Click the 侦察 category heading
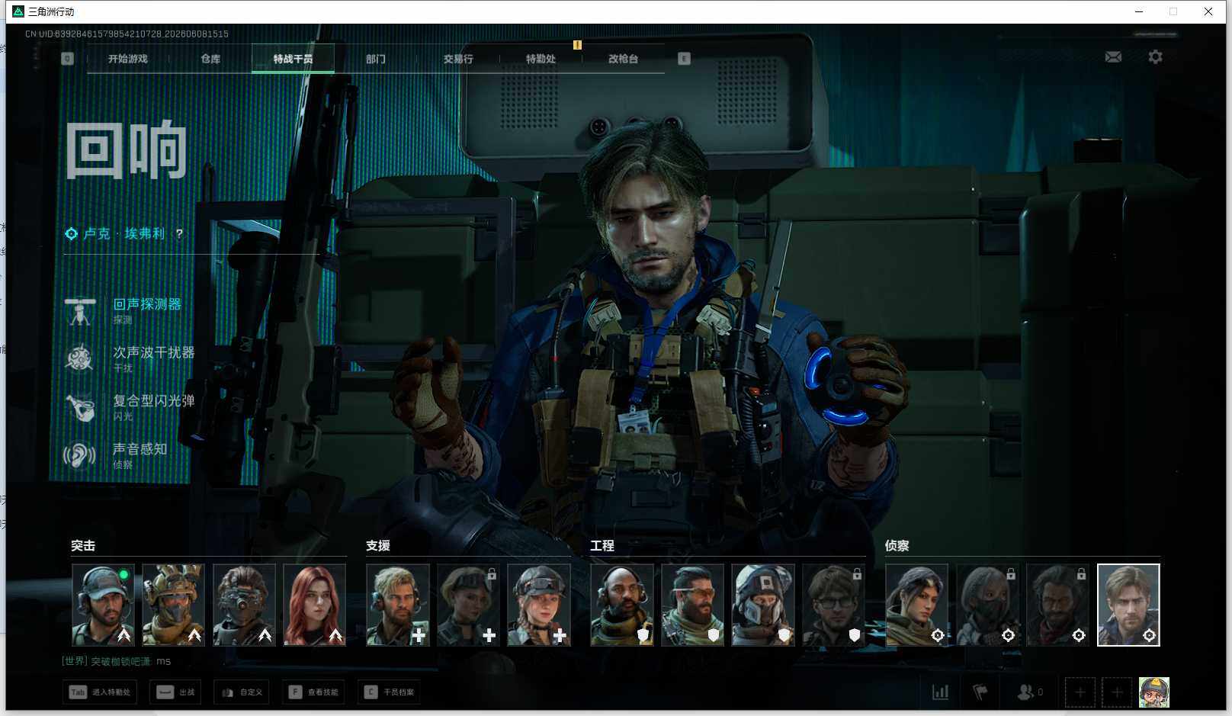Viewport: 1232px width, 716px height. point(897,545)
